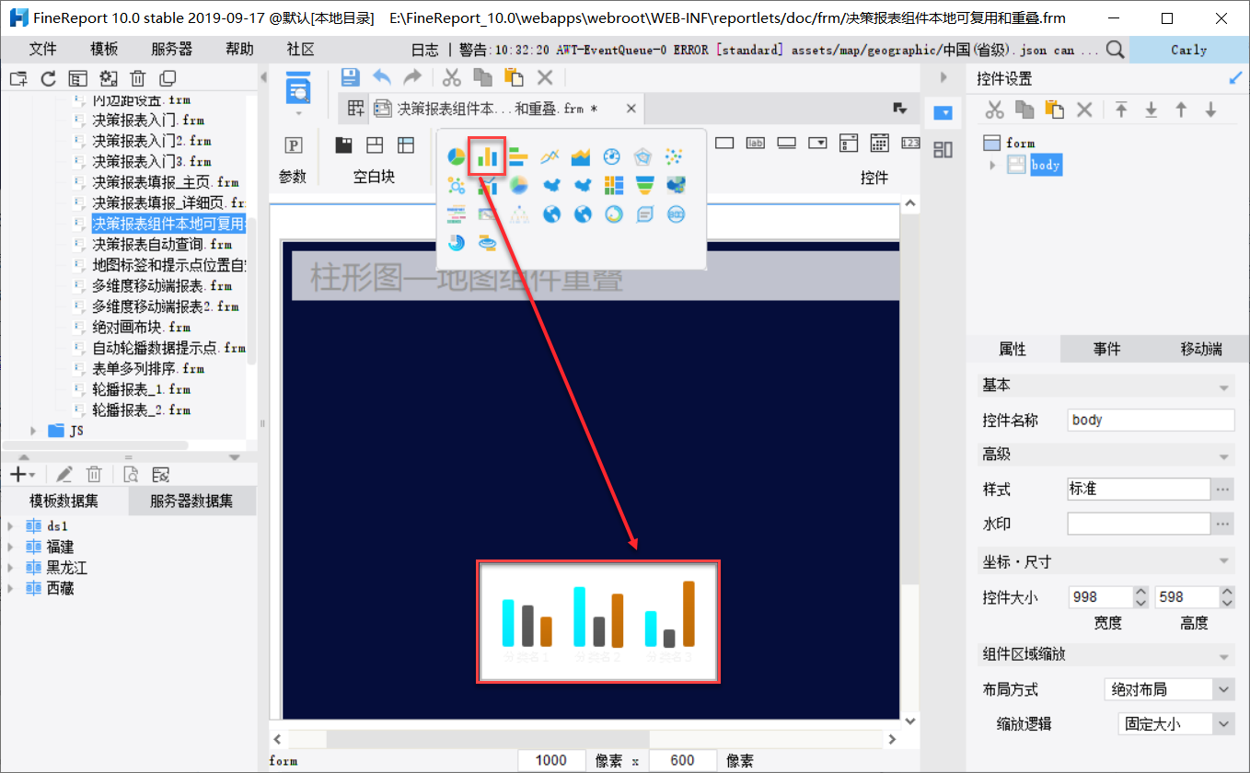Close the open template tab
Viewport: 1250px width, 773px height.
pyautogui.click(x=631, y=109)
